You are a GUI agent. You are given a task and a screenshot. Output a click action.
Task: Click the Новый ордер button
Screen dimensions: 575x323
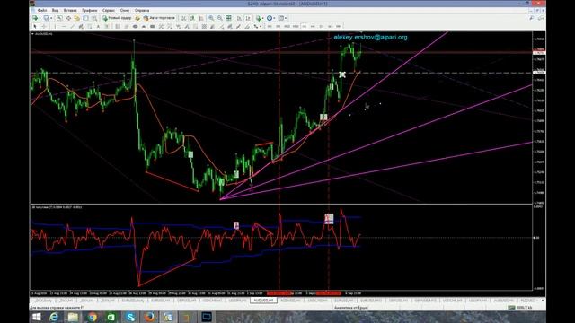[x=117, y=18]
